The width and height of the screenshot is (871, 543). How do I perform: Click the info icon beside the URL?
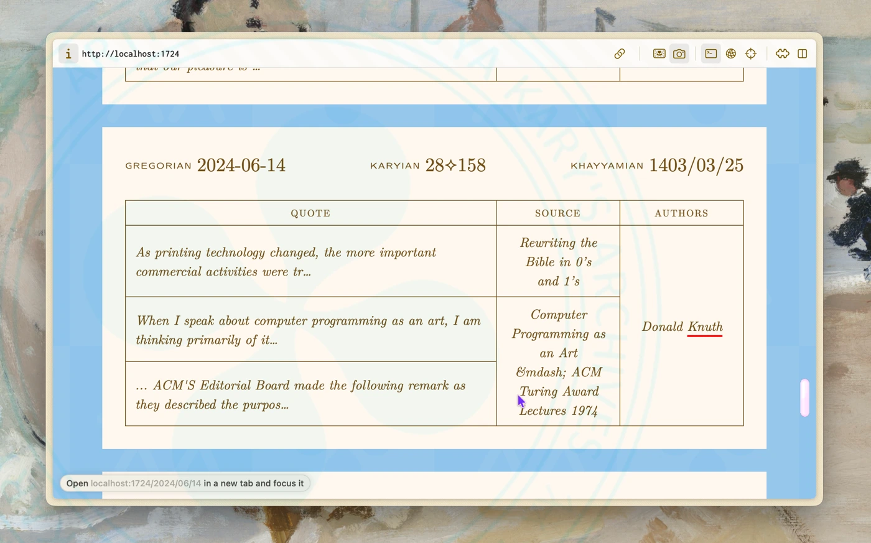[68, 53]
